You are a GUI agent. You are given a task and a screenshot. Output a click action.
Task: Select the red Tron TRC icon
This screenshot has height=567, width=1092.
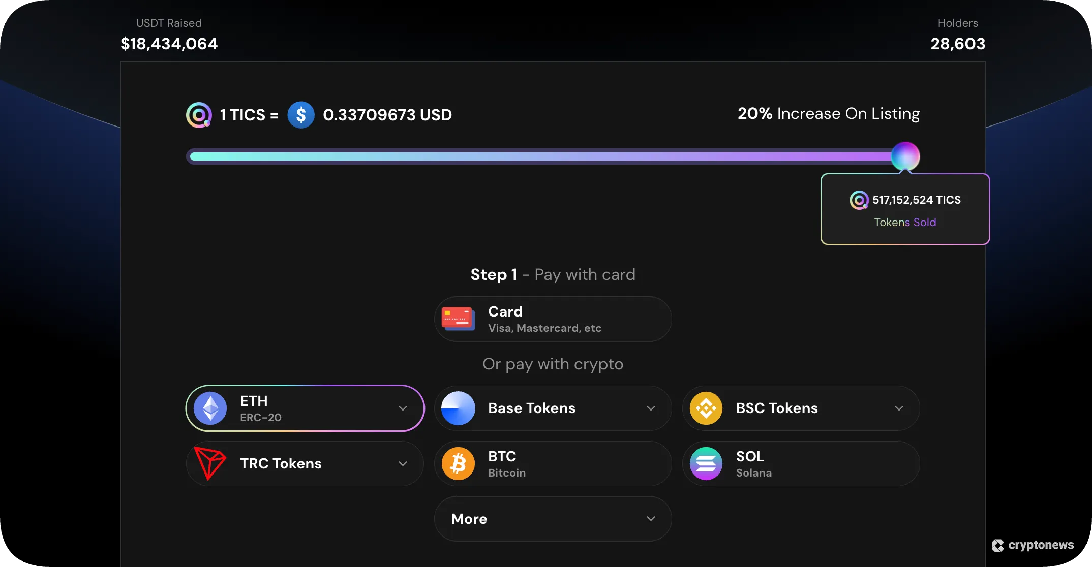(x=209, y=463)
